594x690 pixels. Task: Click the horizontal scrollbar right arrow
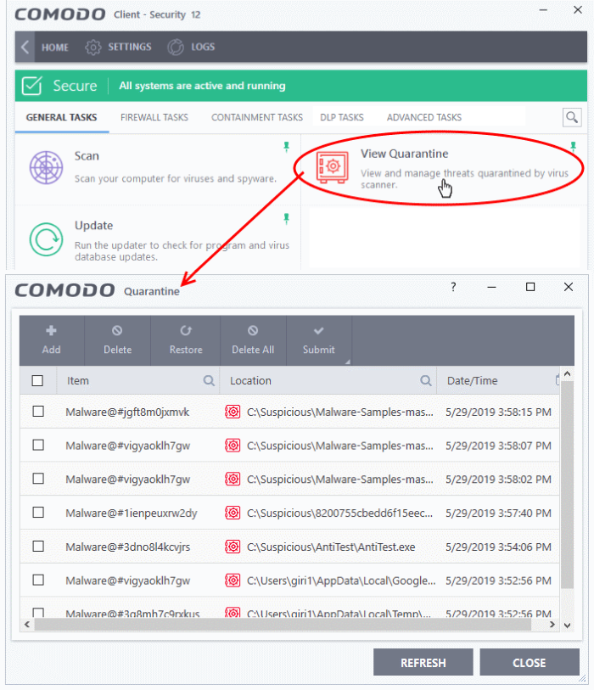[552, 625]
